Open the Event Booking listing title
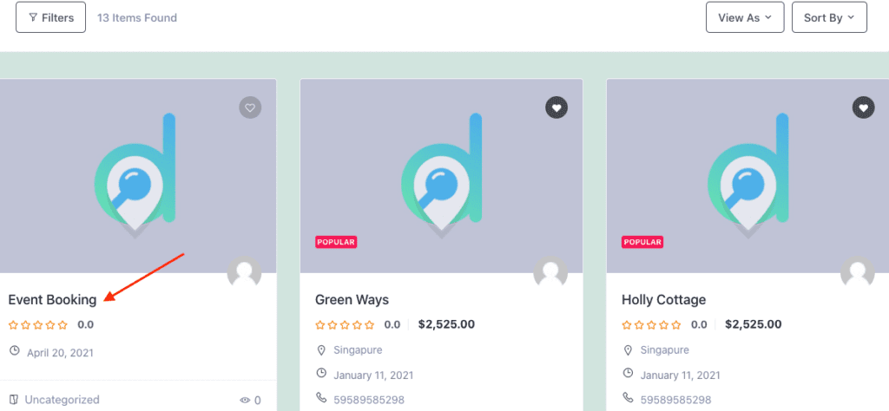 [x=52, y=299]
